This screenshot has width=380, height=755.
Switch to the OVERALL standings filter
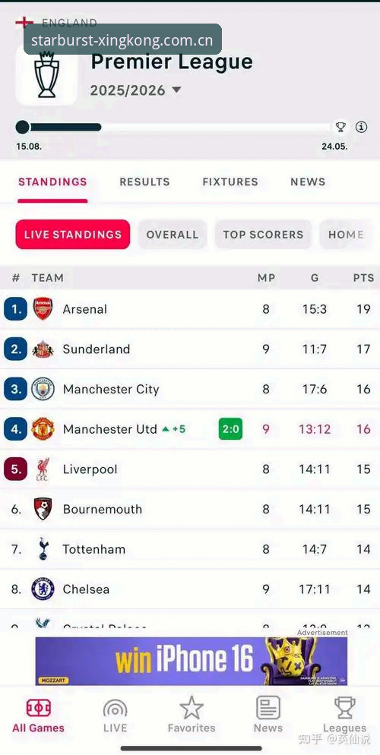173,235
